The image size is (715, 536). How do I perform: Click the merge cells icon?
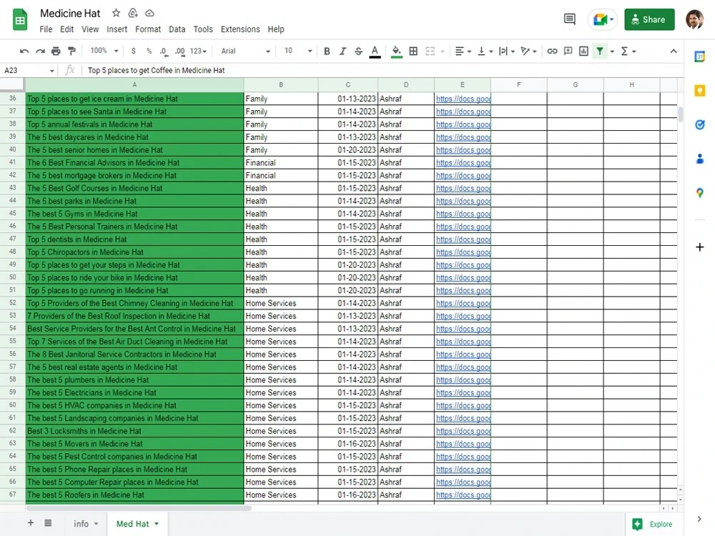(x=430, y=51)
